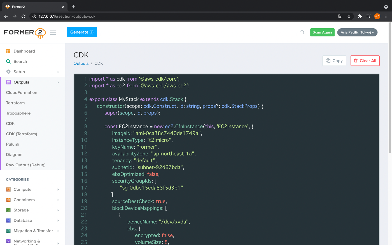Image resolution: width=392 pixels, height=245 pixels.
Task: Click the Migration & Transfer category icon
Action: click(8, 231)
